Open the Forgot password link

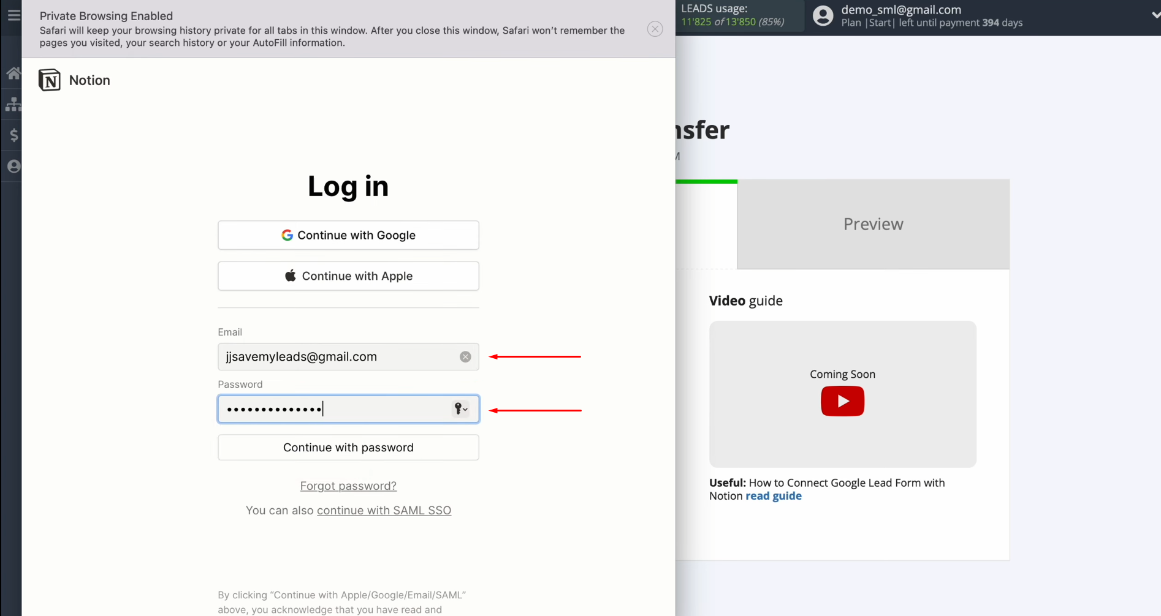pyautogui.click(x=348, y=486)
